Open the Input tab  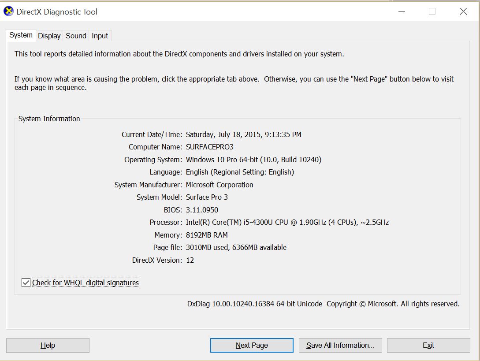click(x=100, y=36)
